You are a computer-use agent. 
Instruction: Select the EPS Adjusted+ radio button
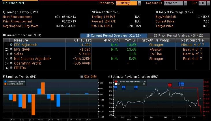tap(11, 45)
